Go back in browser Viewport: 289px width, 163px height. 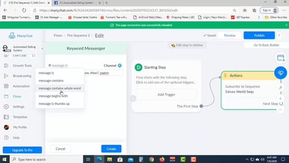[x=5, y=10]
